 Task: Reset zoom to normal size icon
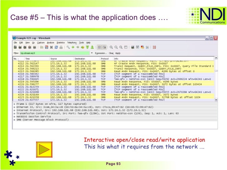click(121, 47)
